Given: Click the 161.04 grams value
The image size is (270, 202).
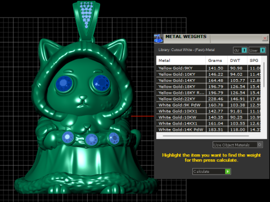Looking at the screenshot, I should (x=215, y=123).
